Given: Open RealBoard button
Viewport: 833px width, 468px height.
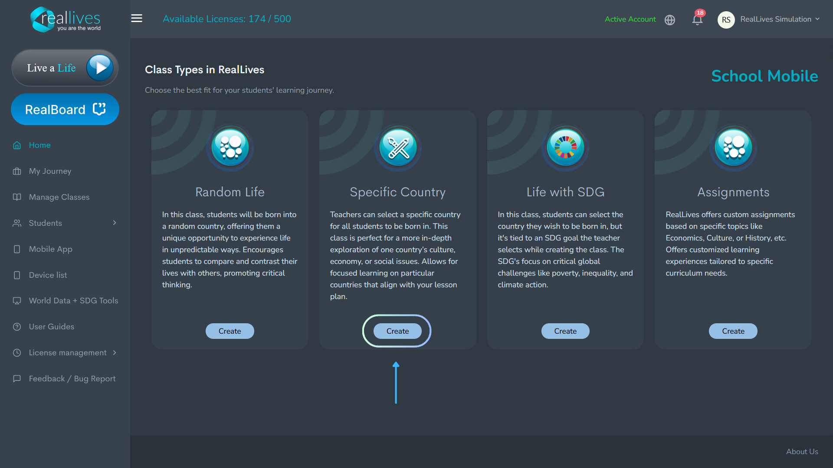Looking at the screenshot, I should (65, 109).
